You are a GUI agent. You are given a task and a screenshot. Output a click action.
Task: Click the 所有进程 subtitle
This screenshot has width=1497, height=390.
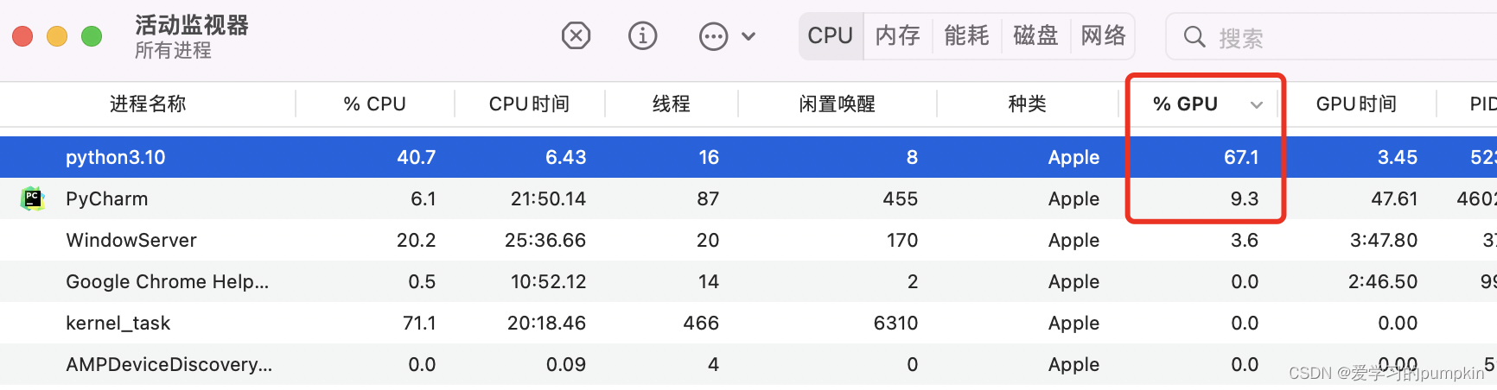click(x=173, y=50)
